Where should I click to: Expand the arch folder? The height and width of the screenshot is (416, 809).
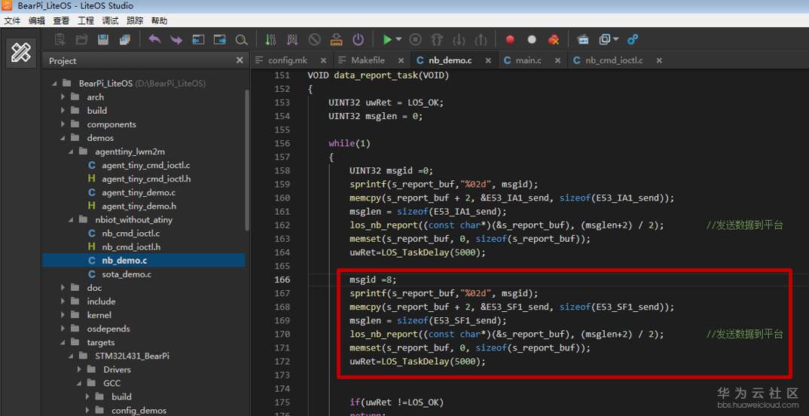[x=63, y=96]
